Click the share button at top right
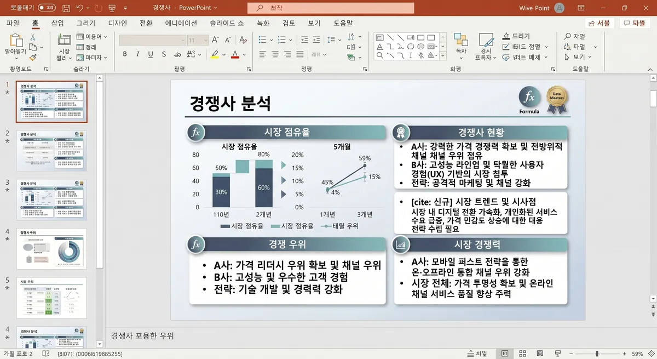 click(600, 23)
